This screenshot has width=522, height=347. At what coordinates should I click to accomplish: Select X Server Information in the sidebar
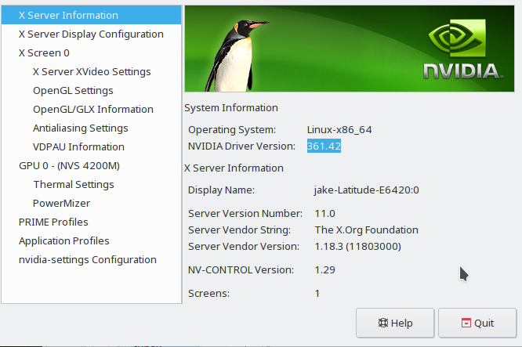pyautogui.click(x=69, y=16)
